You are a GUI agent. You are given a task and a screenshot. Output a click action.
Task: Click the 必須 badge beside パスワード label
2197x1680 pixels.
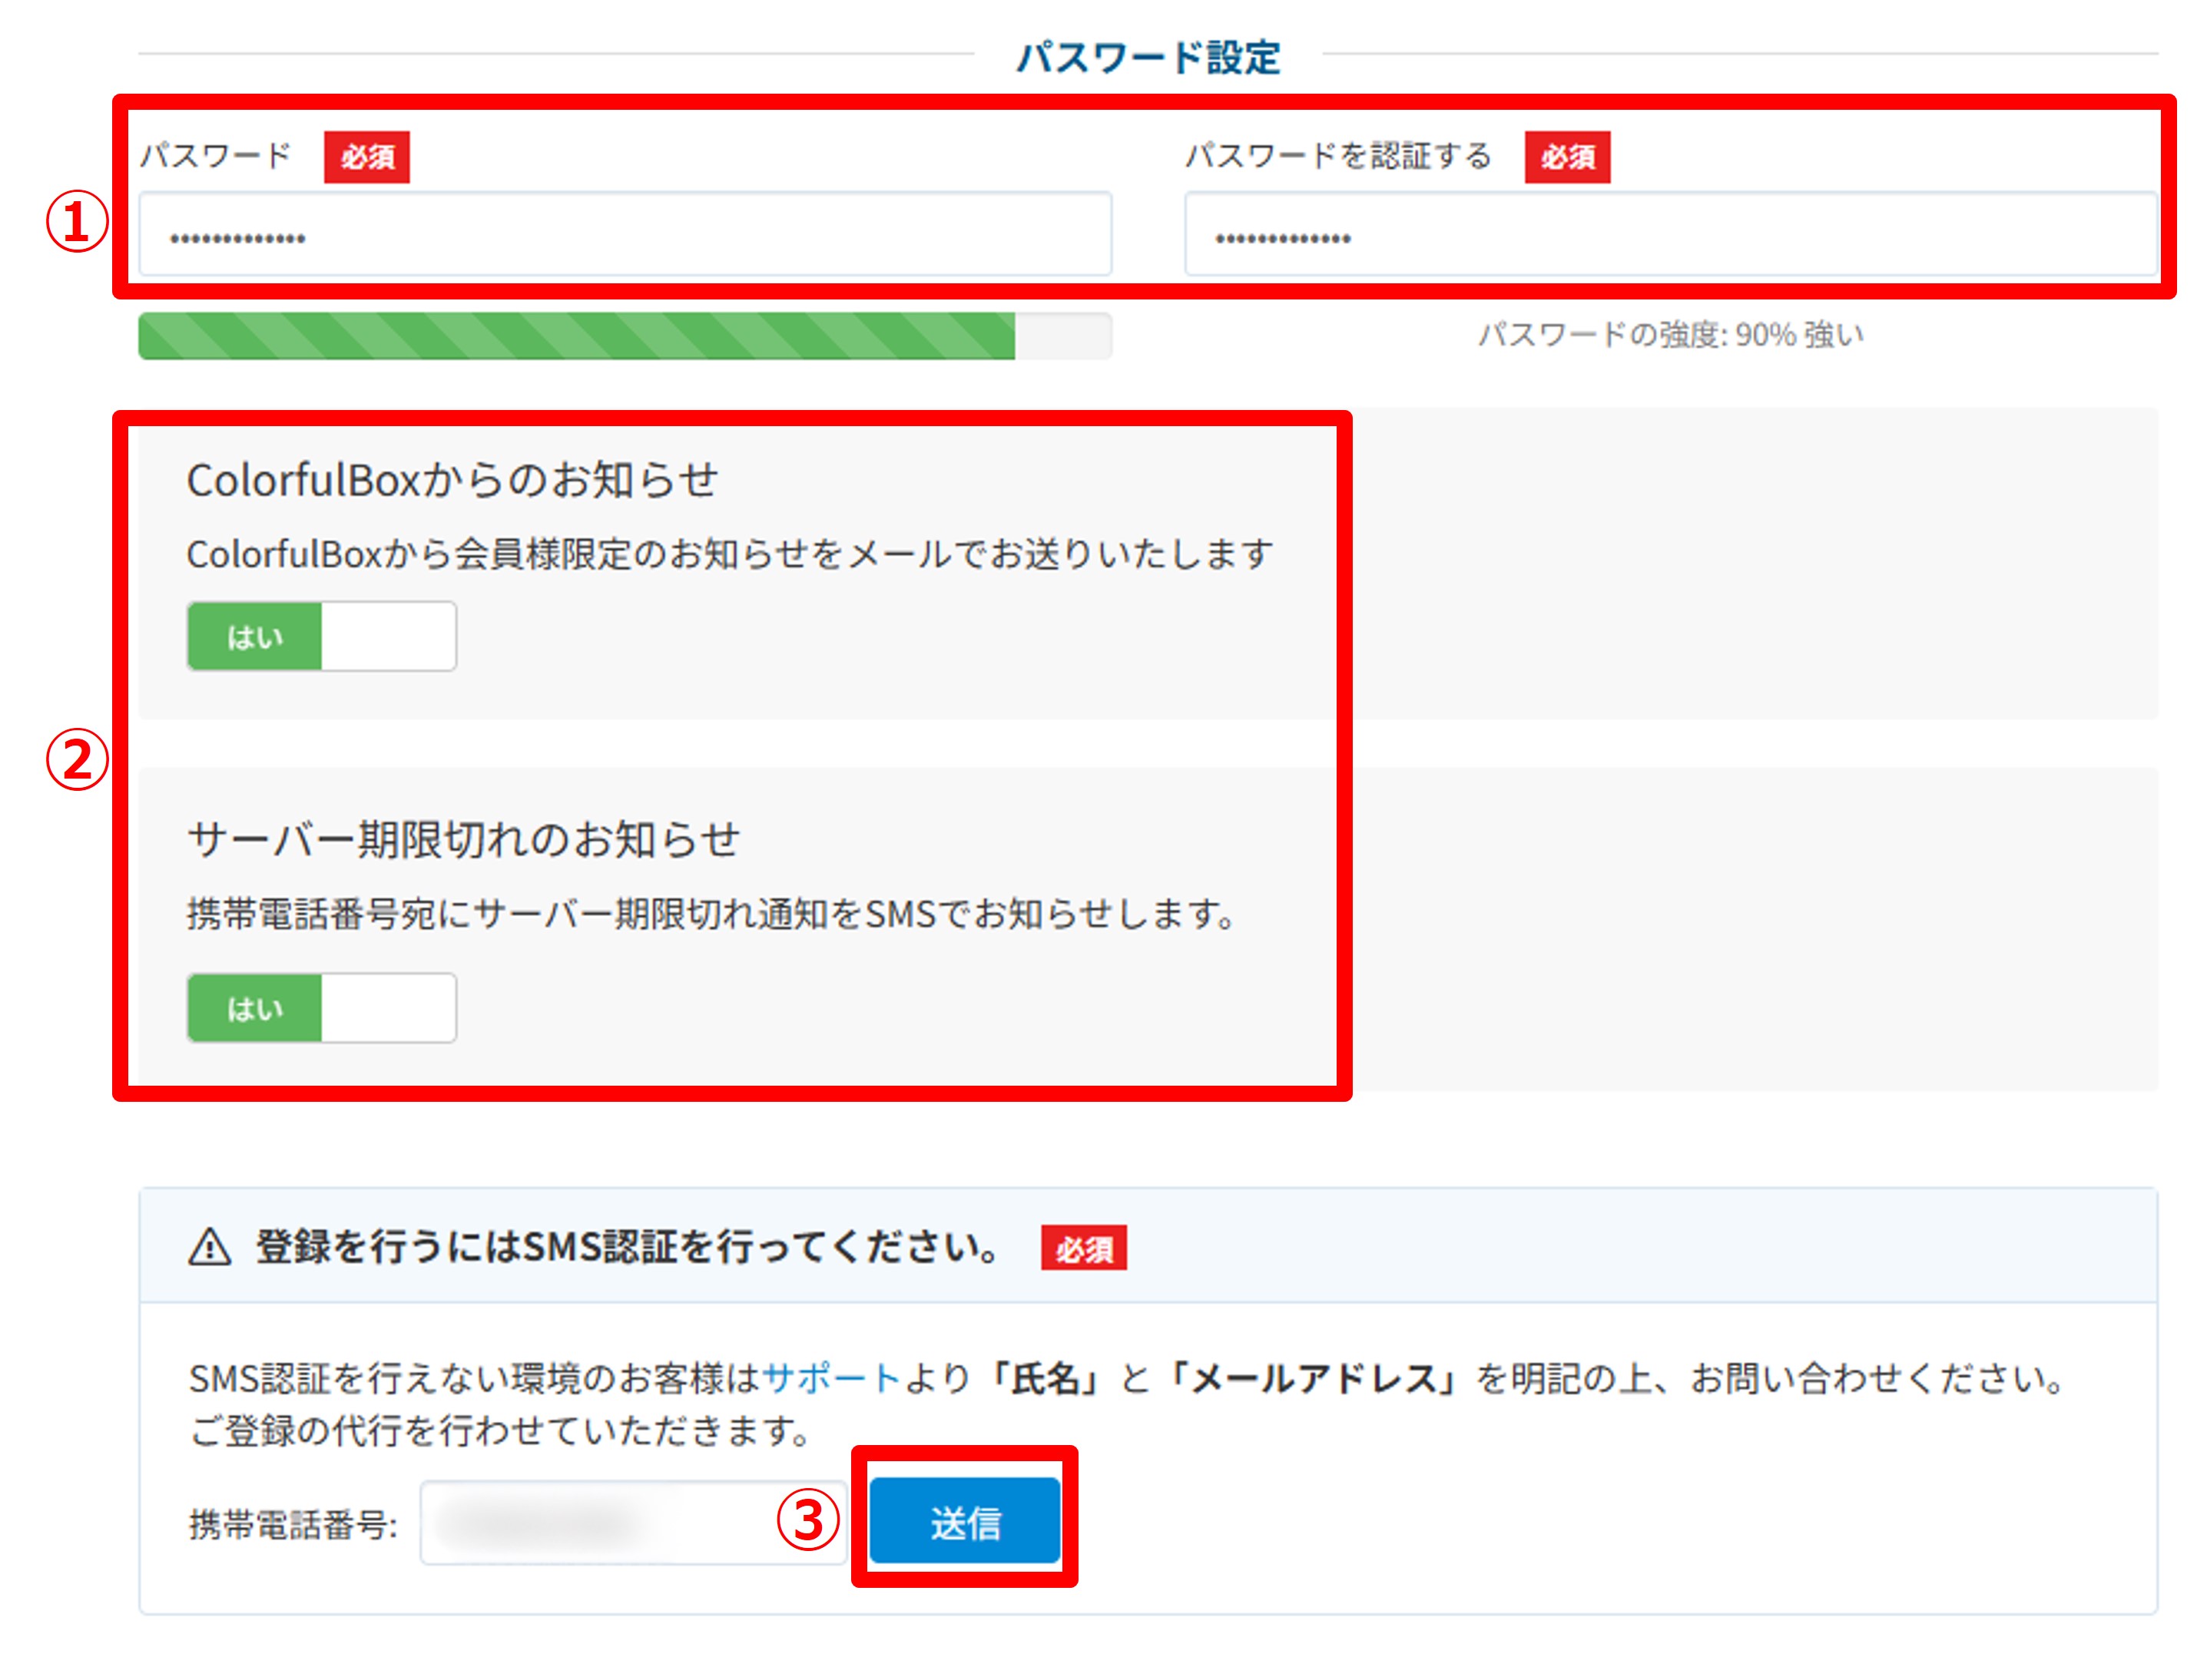click(x=366, y=157)
